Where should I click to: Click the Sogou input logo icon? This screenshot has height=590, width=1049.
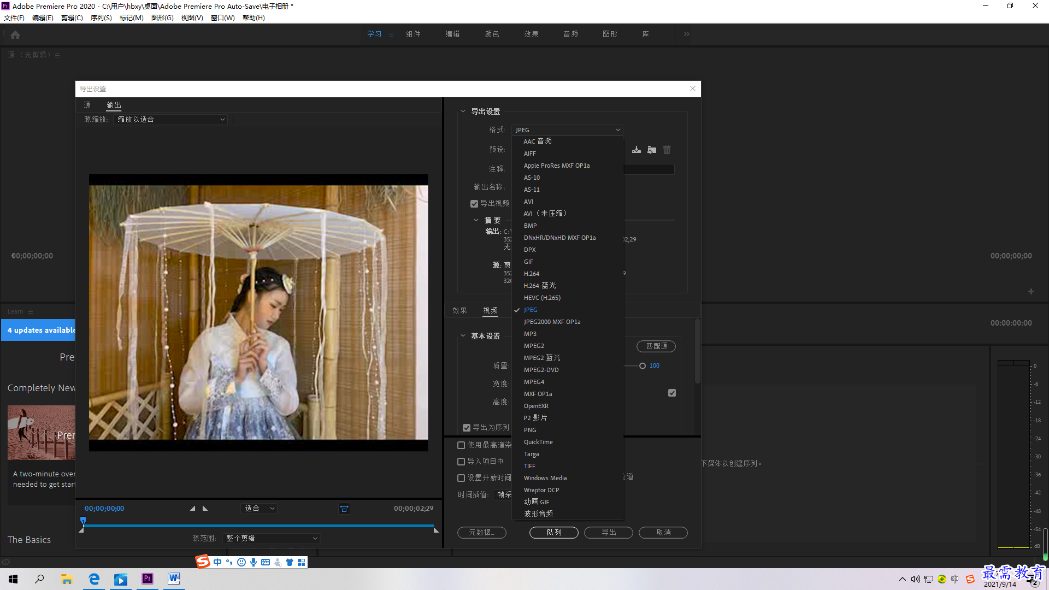tap(203, 562)
